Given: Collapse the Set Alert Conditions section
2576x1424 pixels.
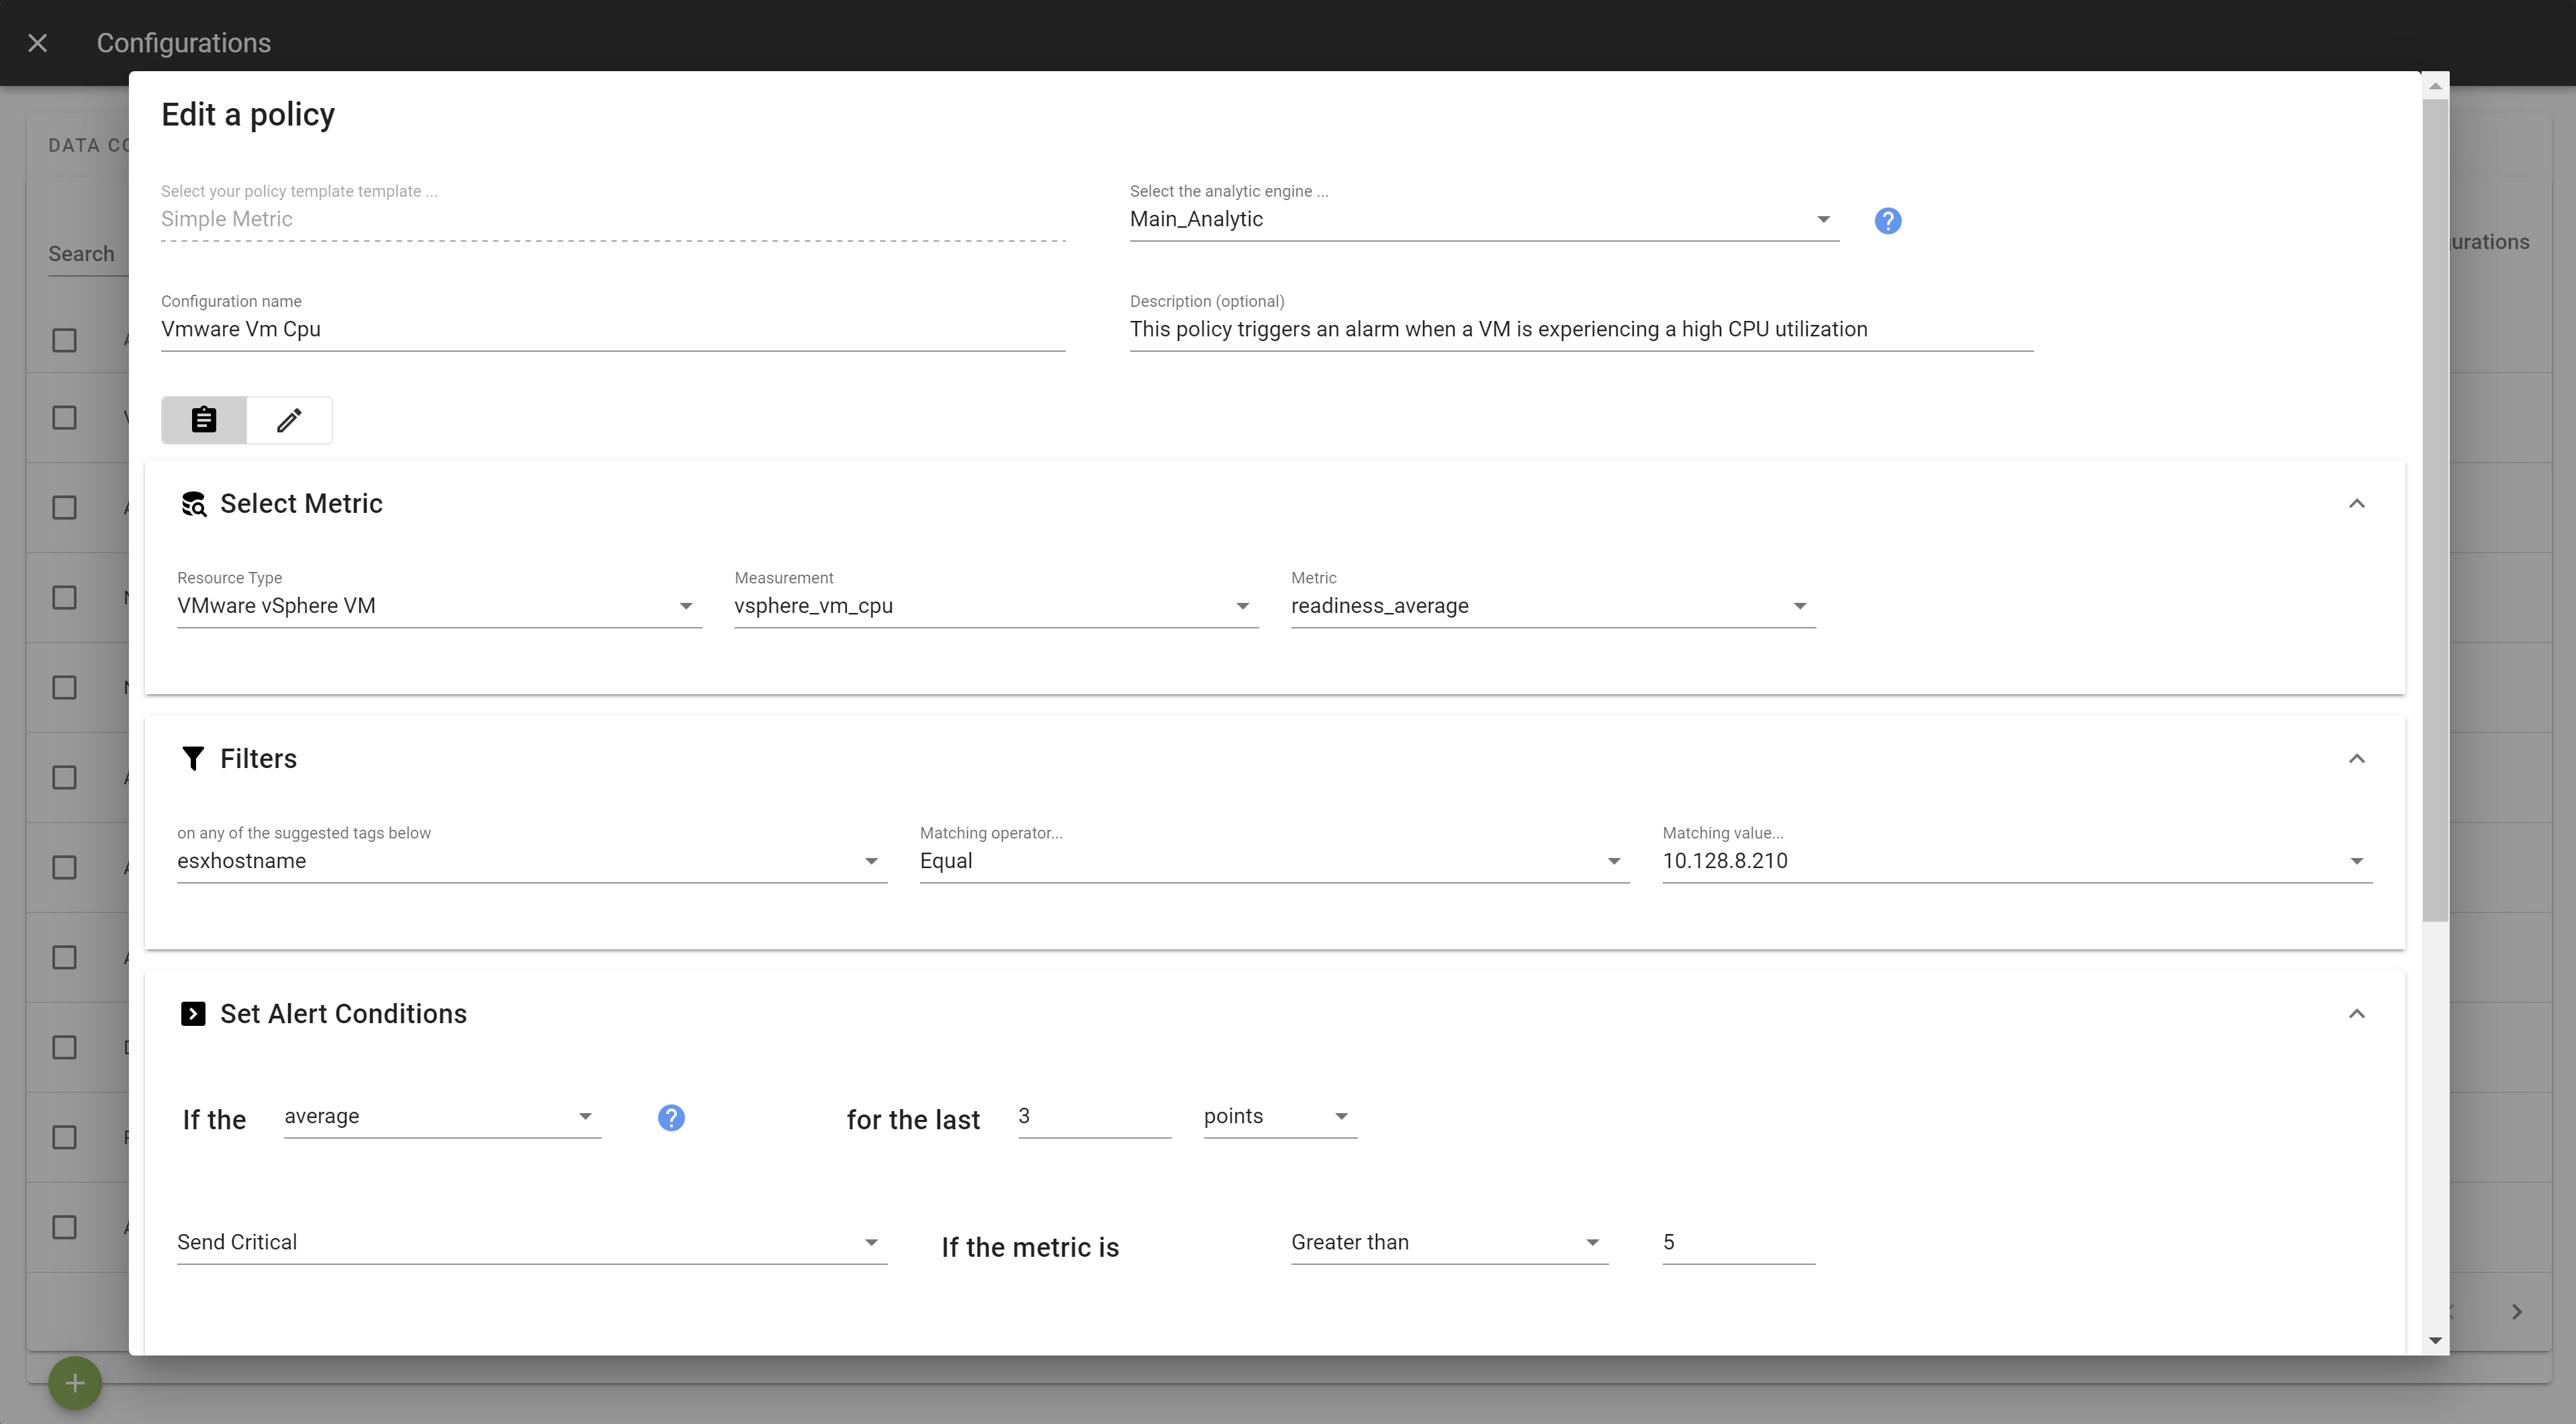Looking at the screenshot, I should [2357, 1013].
